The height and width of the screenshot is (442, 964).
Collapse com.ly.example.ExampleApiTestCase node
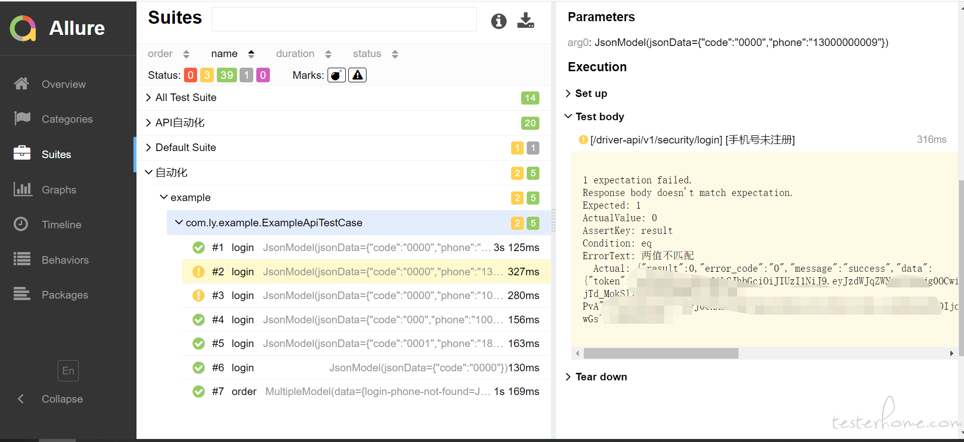click(359, 223)
